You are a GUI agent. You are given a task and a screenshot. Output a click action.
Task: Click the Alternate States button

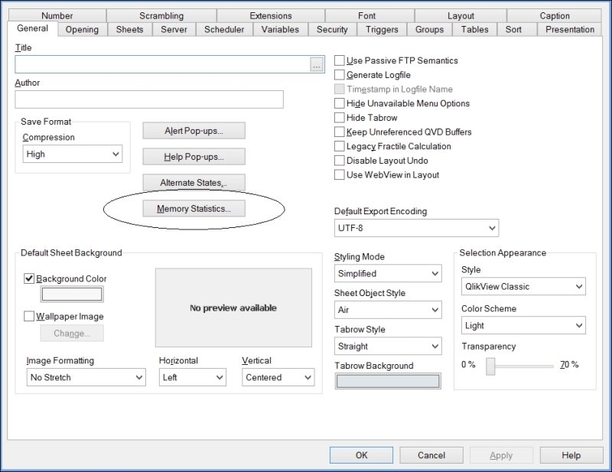coord(194,183)
